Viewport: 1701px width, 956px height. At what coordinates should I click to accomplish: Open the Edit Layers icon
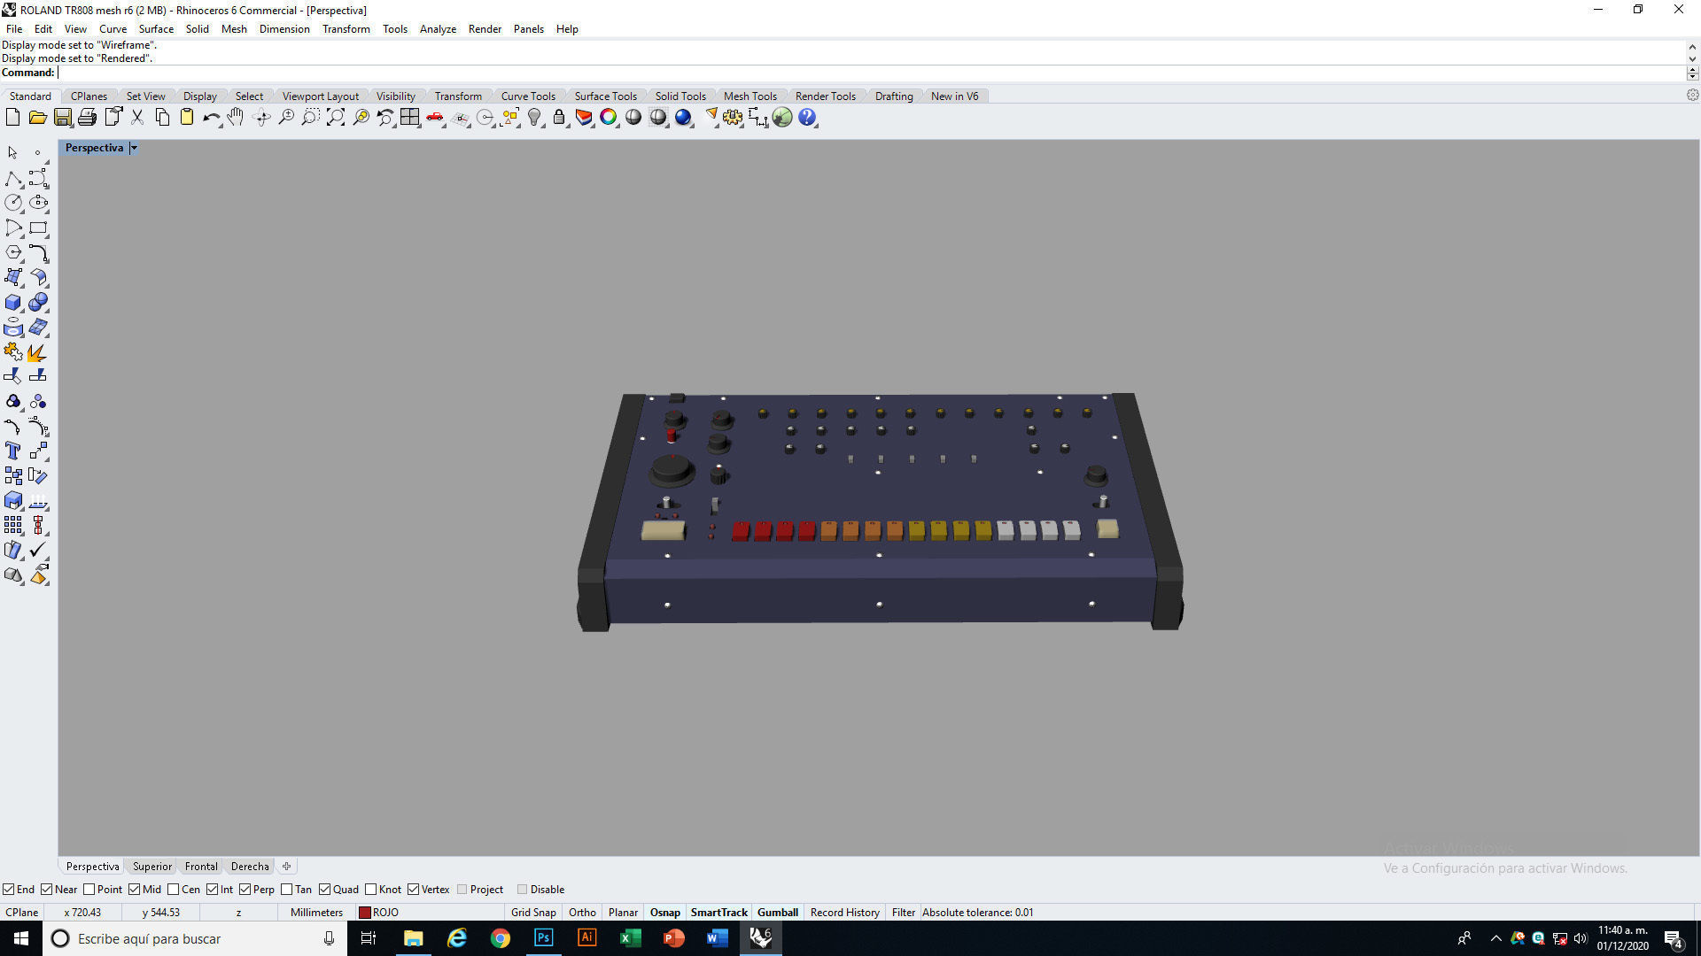(584, 118)
